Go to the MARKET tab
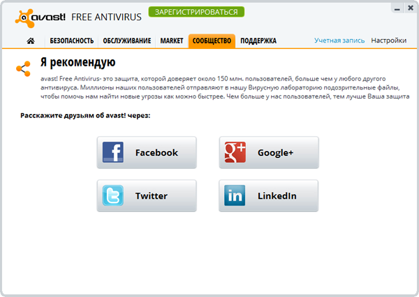Viewport: 419px width, 297px height. pos(172,41)
